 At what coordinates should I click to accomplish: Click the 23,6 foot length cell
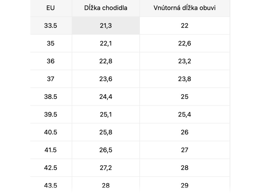click(x=106, y=79)
